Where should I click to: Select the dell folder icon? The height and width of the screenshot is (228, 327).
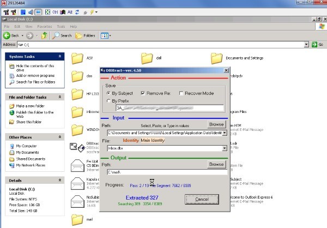point(147,58)
